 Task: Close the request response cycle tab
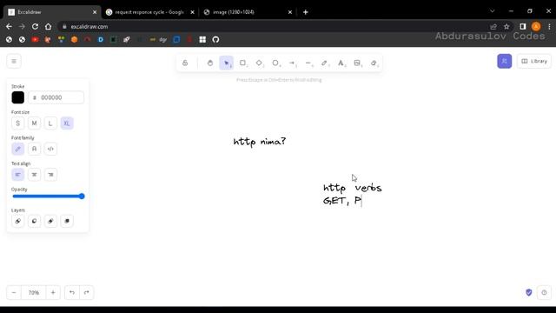pyautogui.click(x=192, y=12)
